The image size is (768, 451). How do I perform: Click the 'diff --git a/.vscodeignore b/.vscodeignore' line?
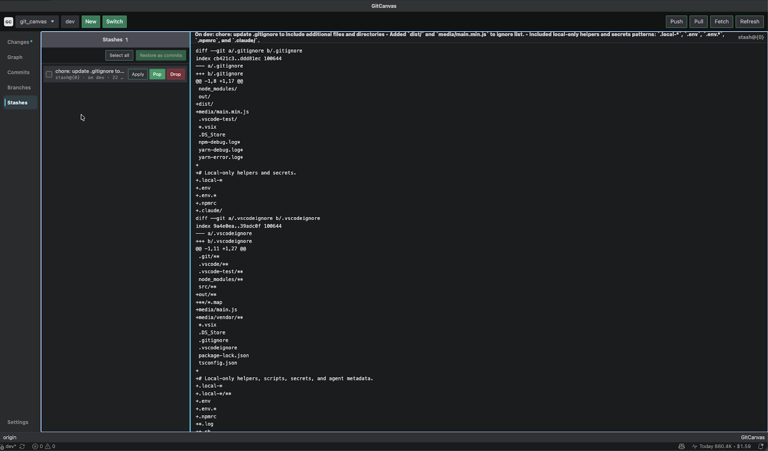[x=258, y=219]
